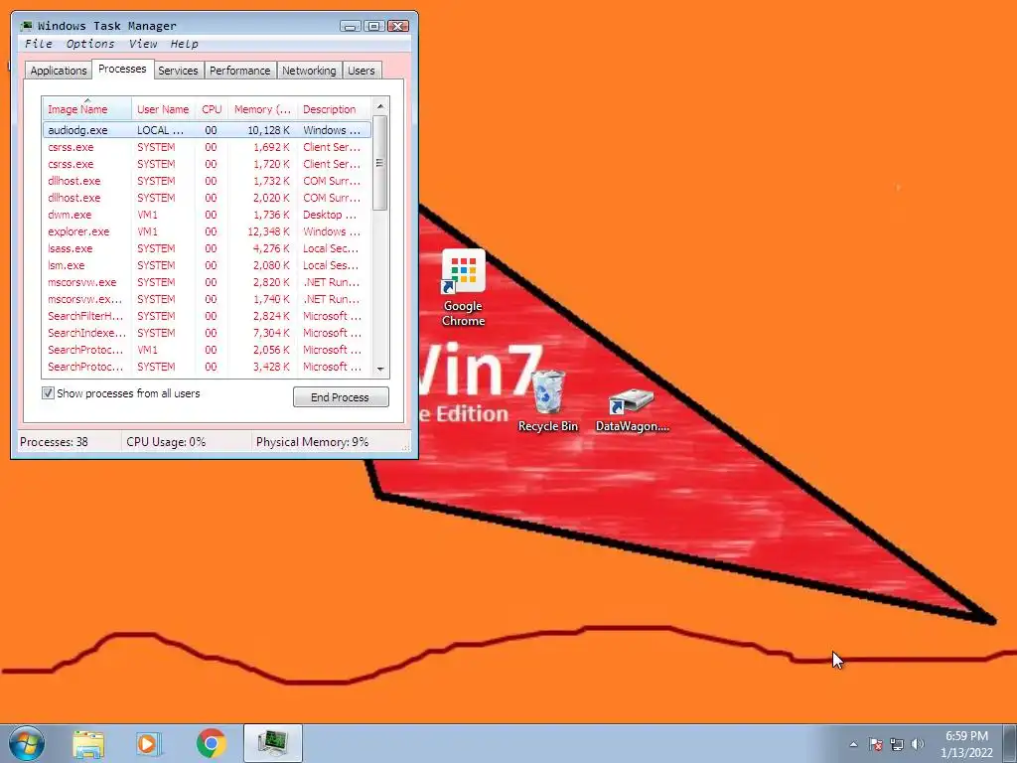Viewport: 1017px width, 763px height.
Task: Launch Windows Explorer from the taskbar
Action: pyautogui.click(x=88, y=743)
